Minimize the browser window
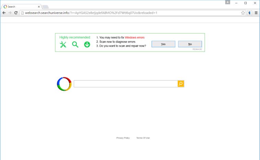Image resolution: width=260 pixels, height=160 pixels. [236, 3]
